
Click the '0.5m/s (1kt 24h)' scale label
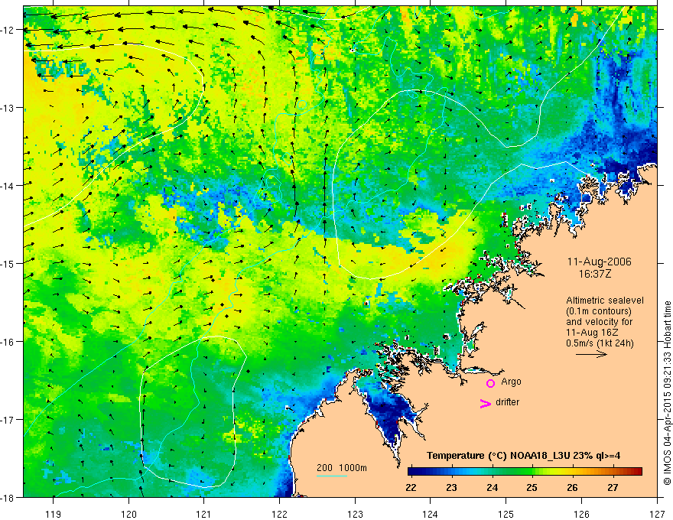[600, 343]
